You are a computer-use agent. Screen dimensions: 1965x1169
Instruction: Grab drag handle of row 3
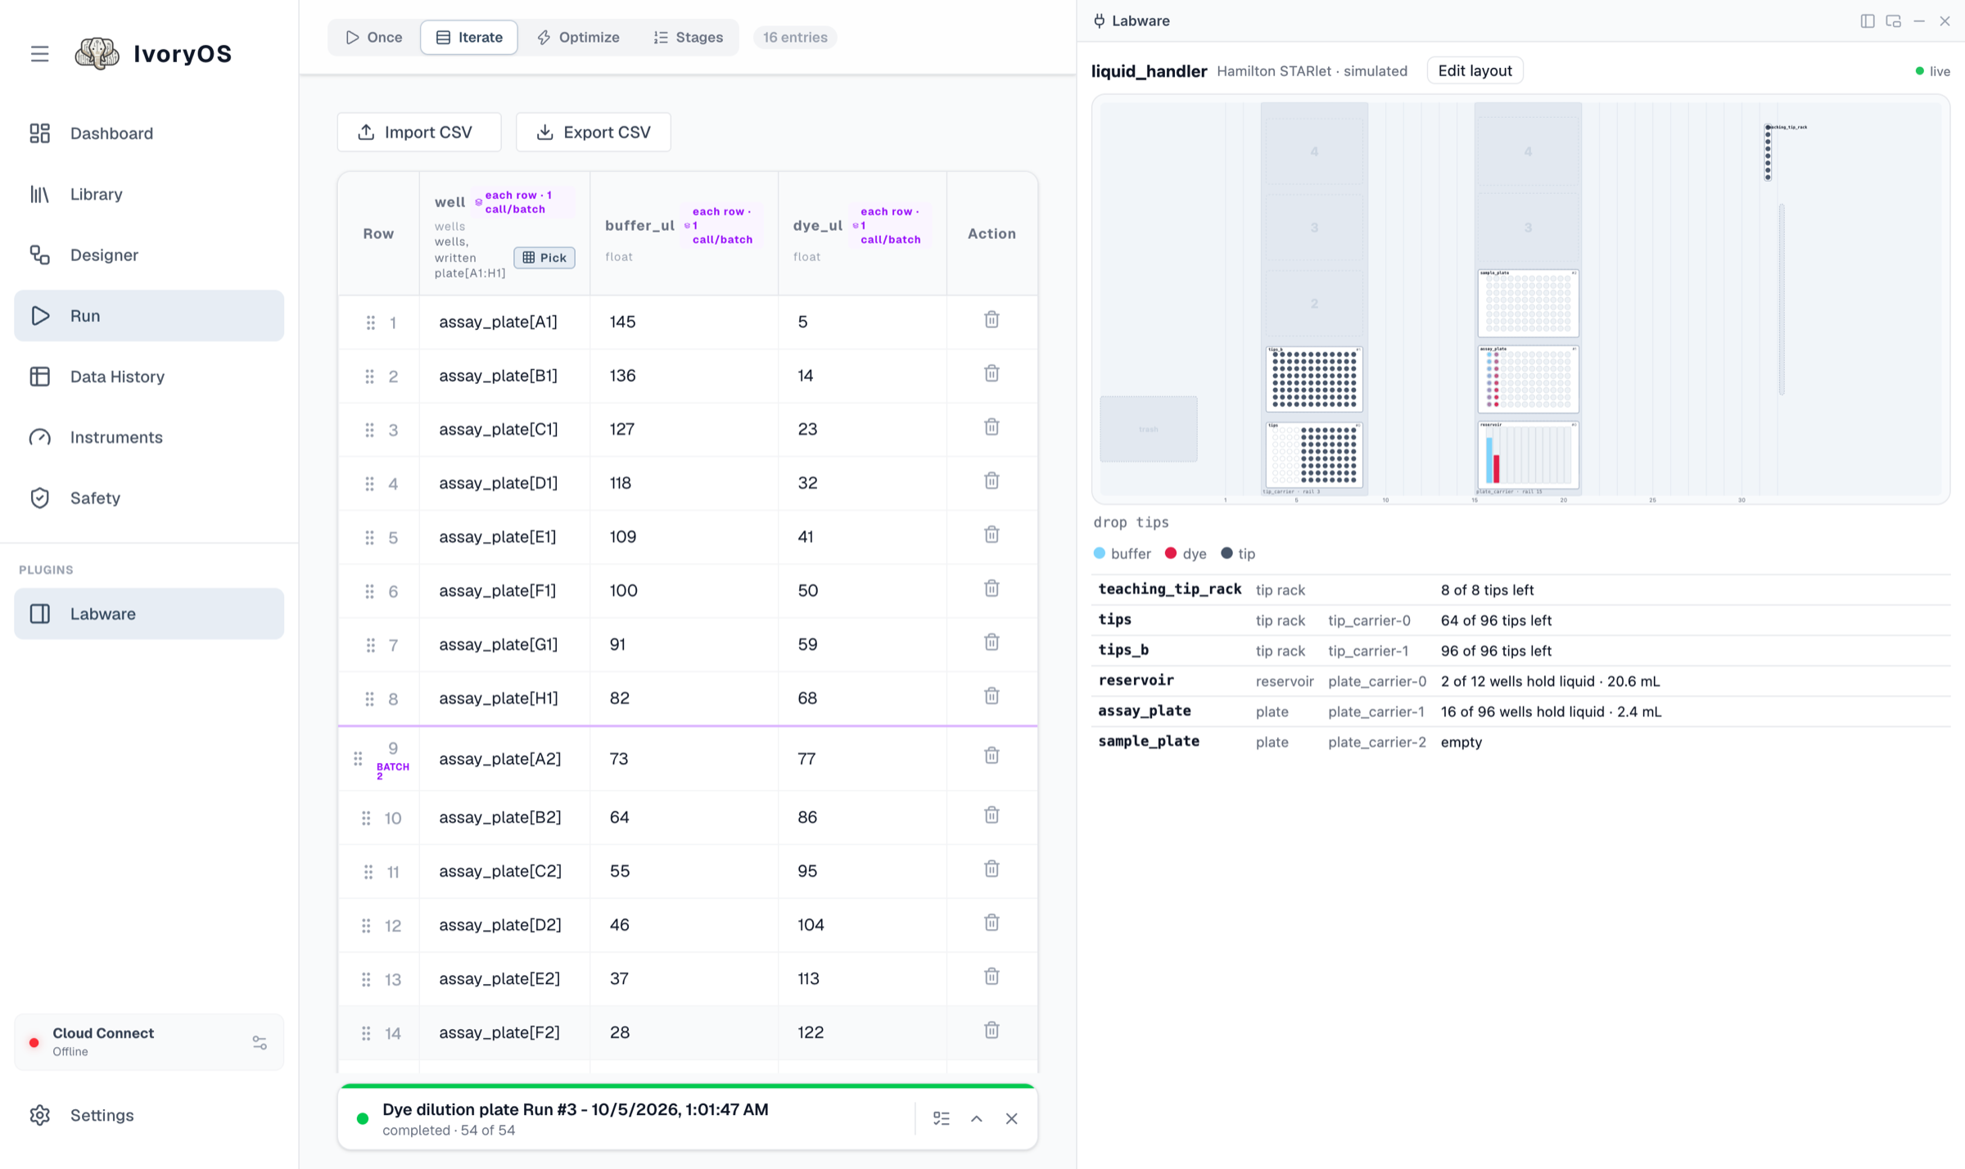369,430
